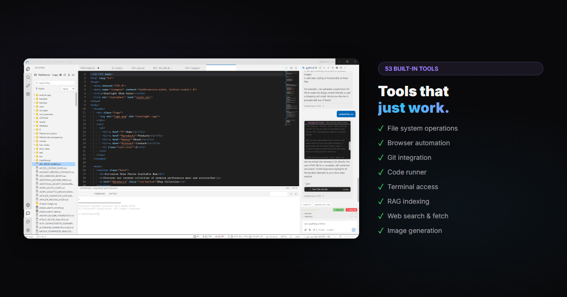Open the PROBLEMS panel tab

[x=99, y=194]
